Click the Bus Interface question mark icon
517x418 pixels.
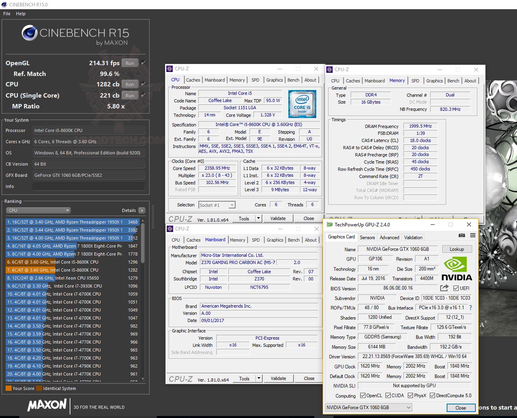click(x=471, y=308)
